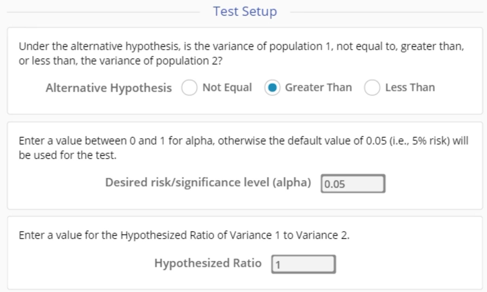This screenshot has width=487, height=292.
Task: Click the text "be used for the test."
Action: point(67,155)
